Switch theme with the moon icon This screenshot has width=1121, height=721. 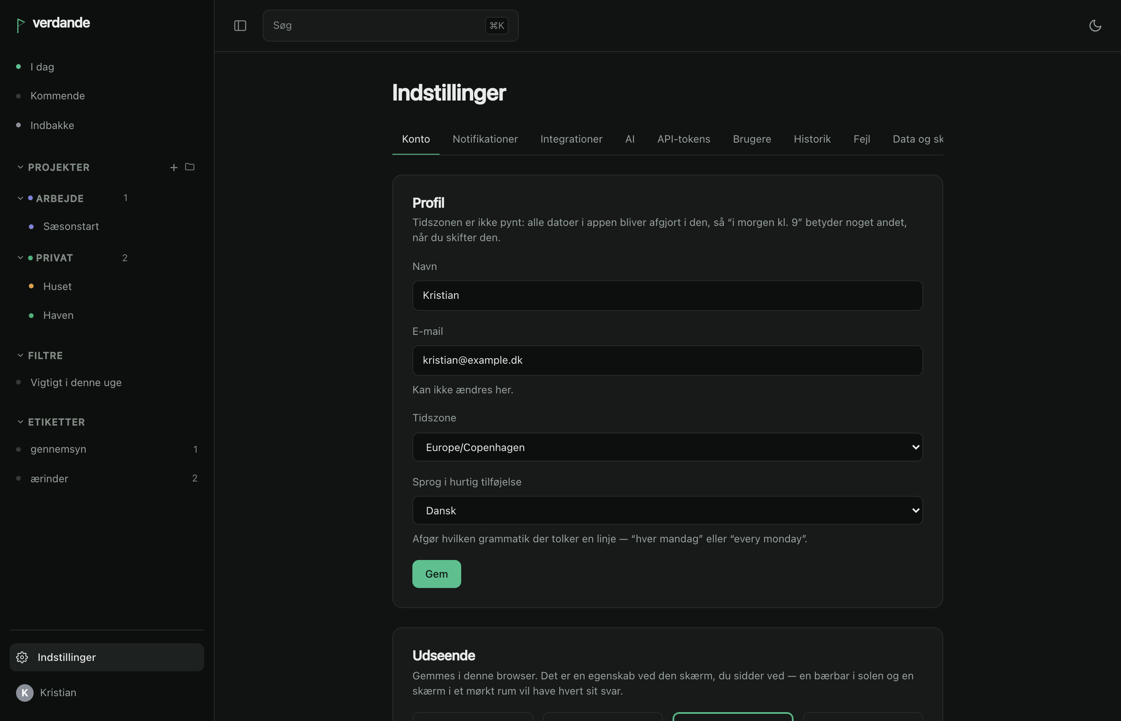pyautogui.click(x=1095, y=26)
